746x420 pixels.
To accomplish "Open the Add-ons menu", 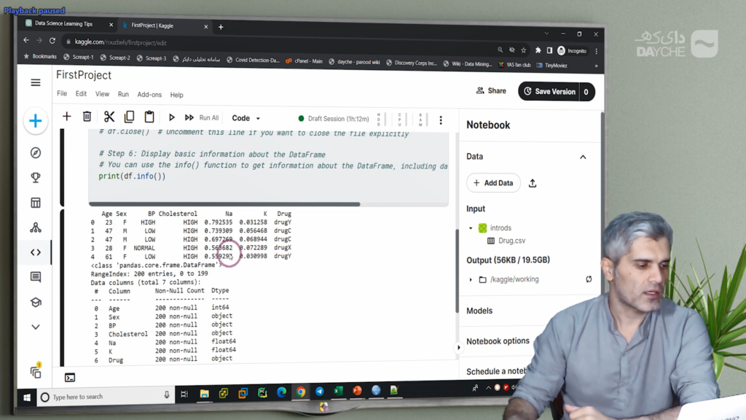I will pyautogui.click(x=149, y=95).
